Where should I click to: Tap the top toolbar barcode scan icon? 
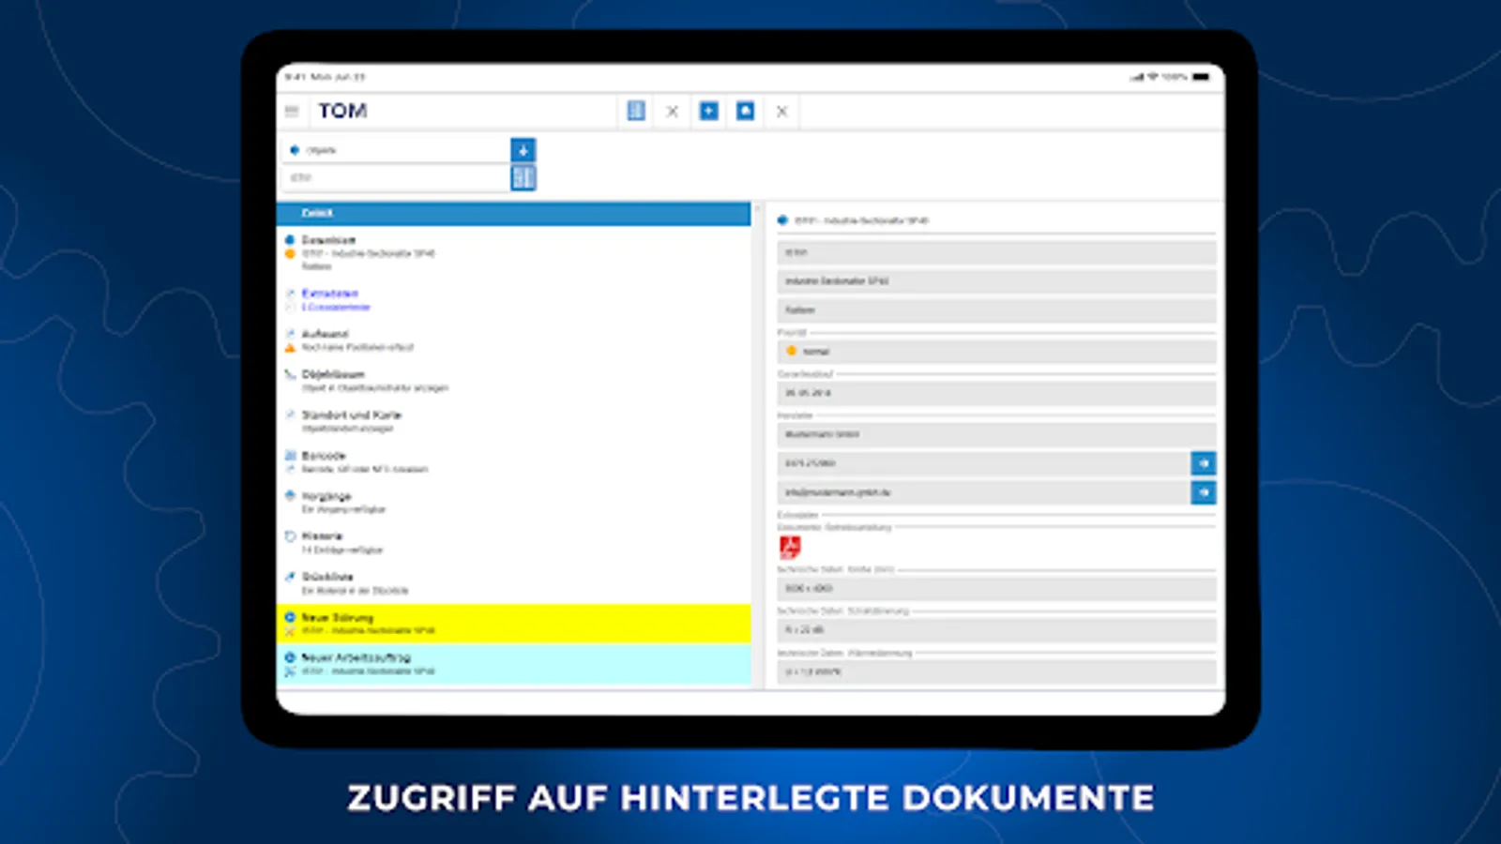(x=636, y=112)
